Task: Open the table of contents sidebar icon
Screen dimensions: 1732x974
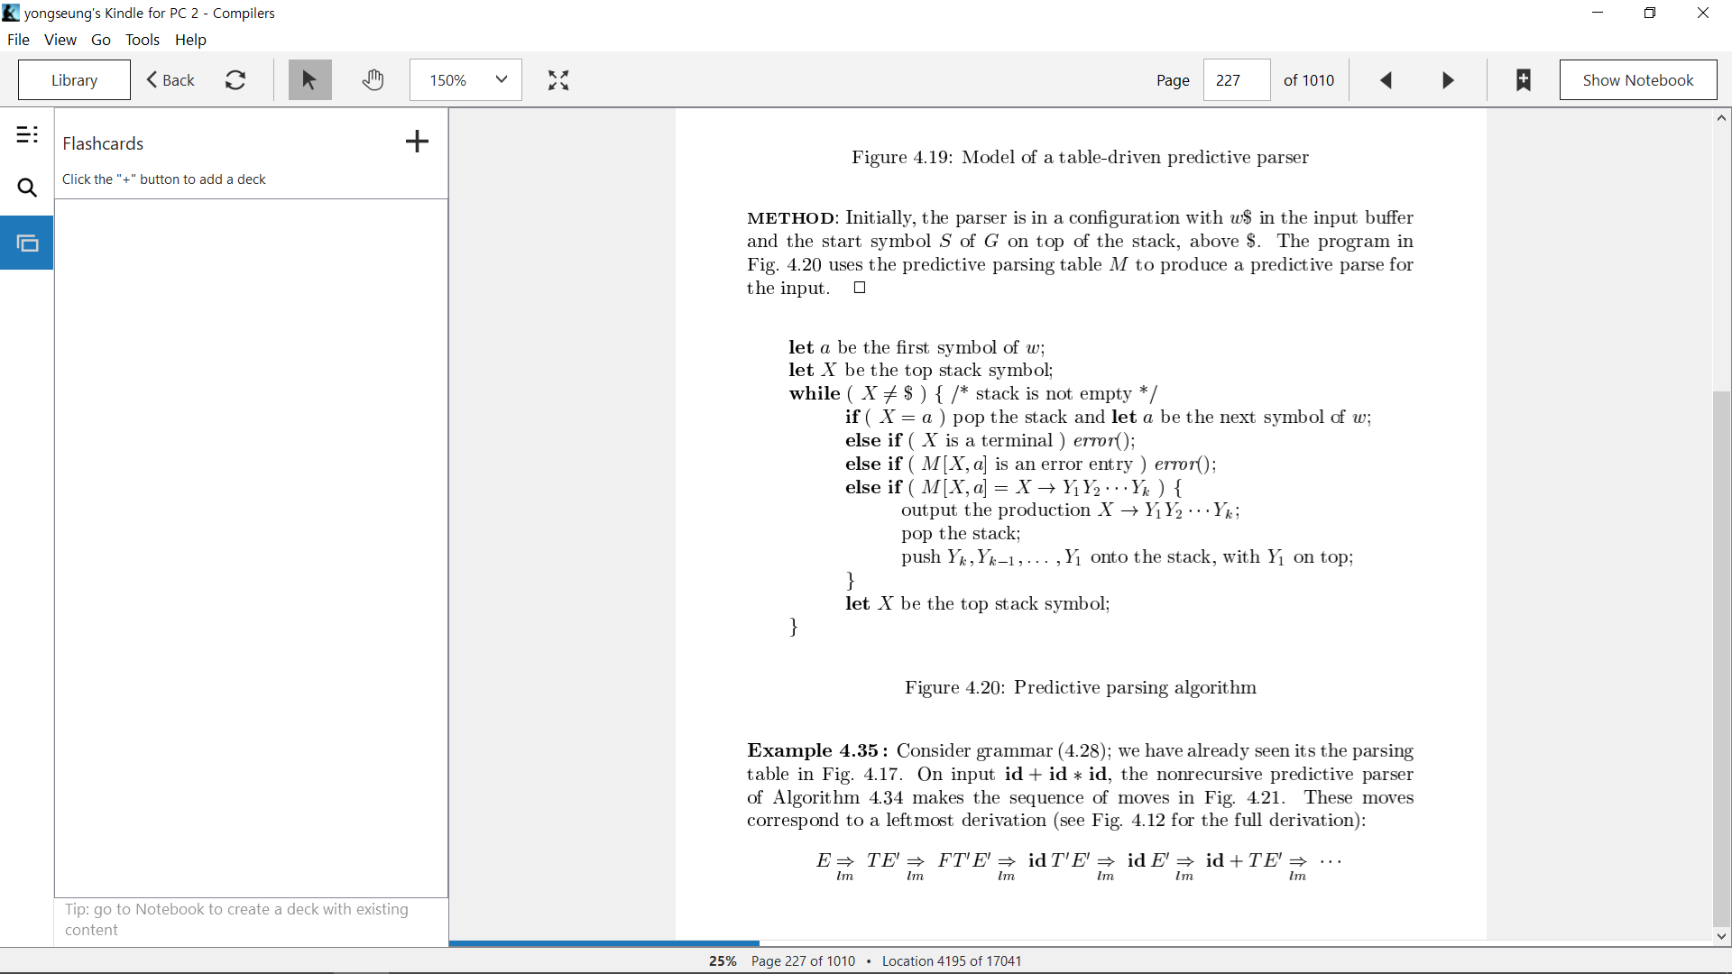Action: [27, 135]
